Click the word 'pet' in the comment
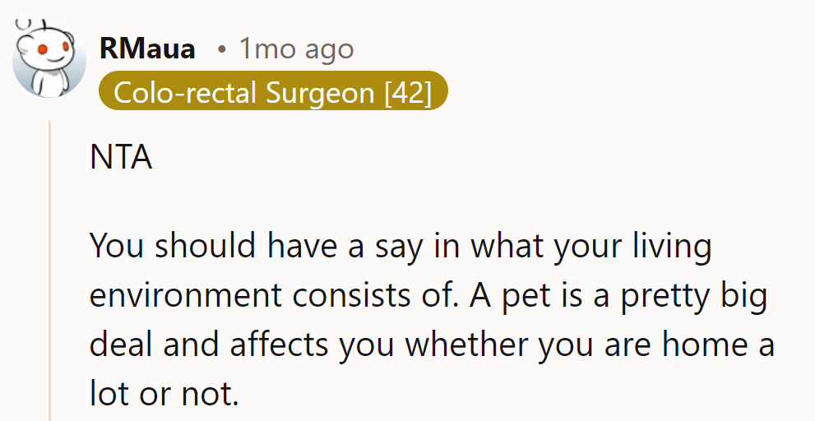Viewport: 815px width, 421px height. click(525, 296)
